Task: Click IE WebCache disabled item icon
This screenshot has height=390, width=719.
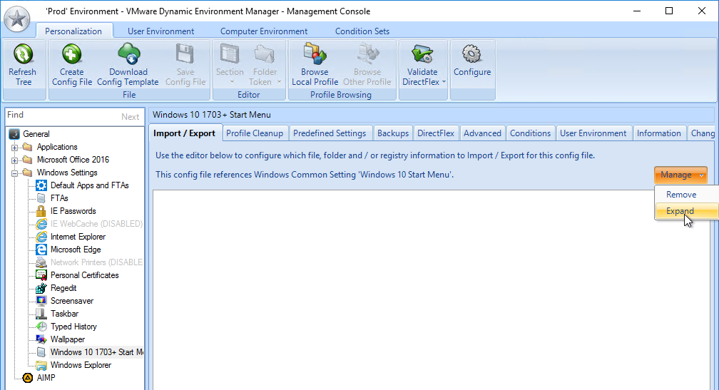Action: 41,224
